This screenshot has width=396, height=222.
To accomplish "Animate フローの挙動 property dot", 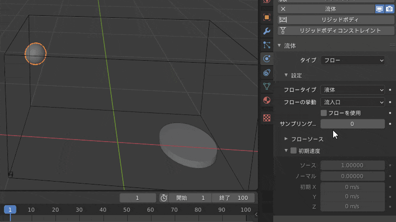I will (x=390, y=102).
